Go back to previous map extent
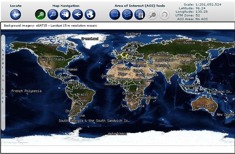235x154 pixels. [x=78, y=14]
